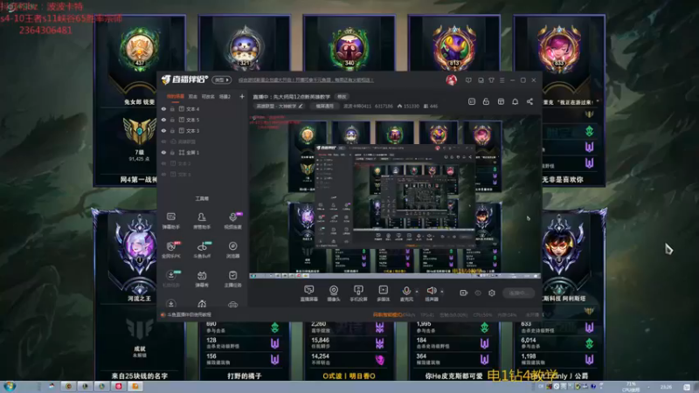Click the cloud icon at toolbox bottom

pos(232,304)
